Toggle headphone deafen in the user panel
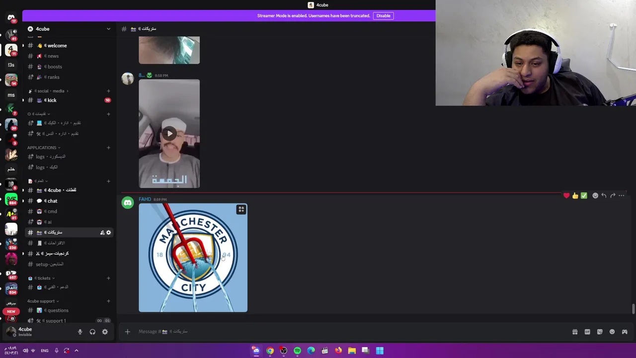The width and height of the screenshot is (636, 358). [x=92, y=332]
